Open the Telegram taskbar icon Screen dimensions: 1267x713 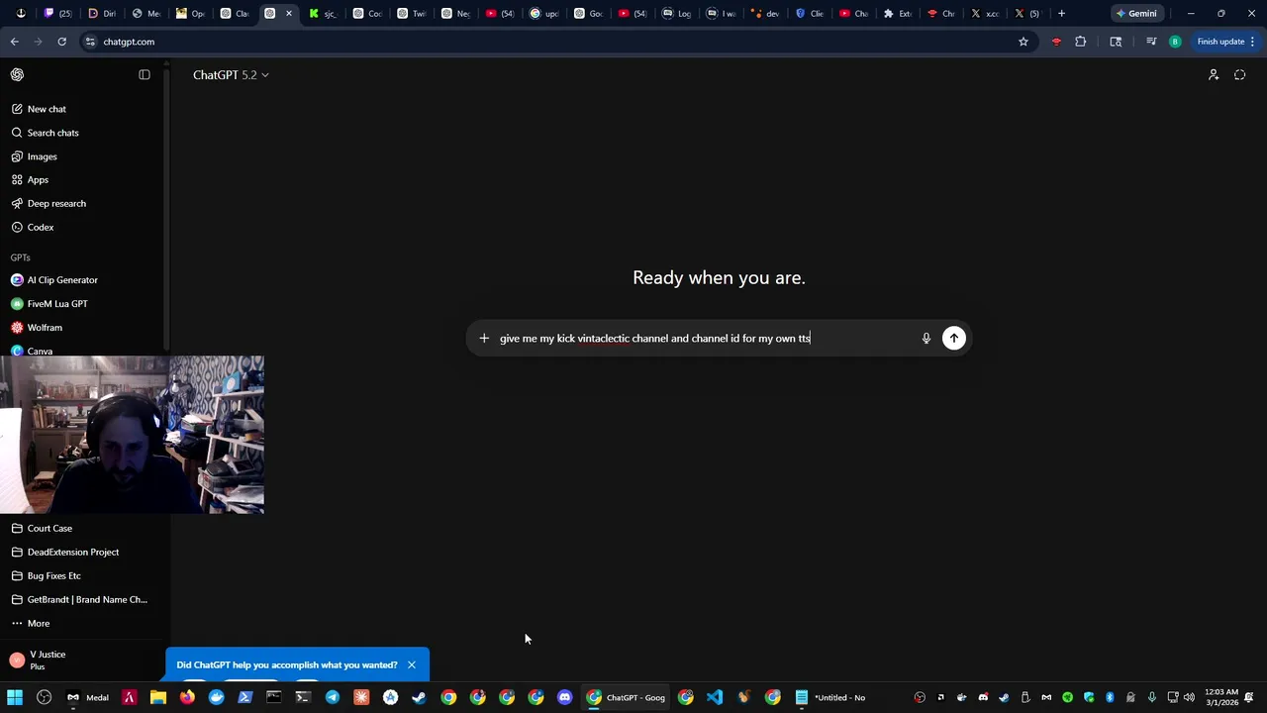click(333, 698)
